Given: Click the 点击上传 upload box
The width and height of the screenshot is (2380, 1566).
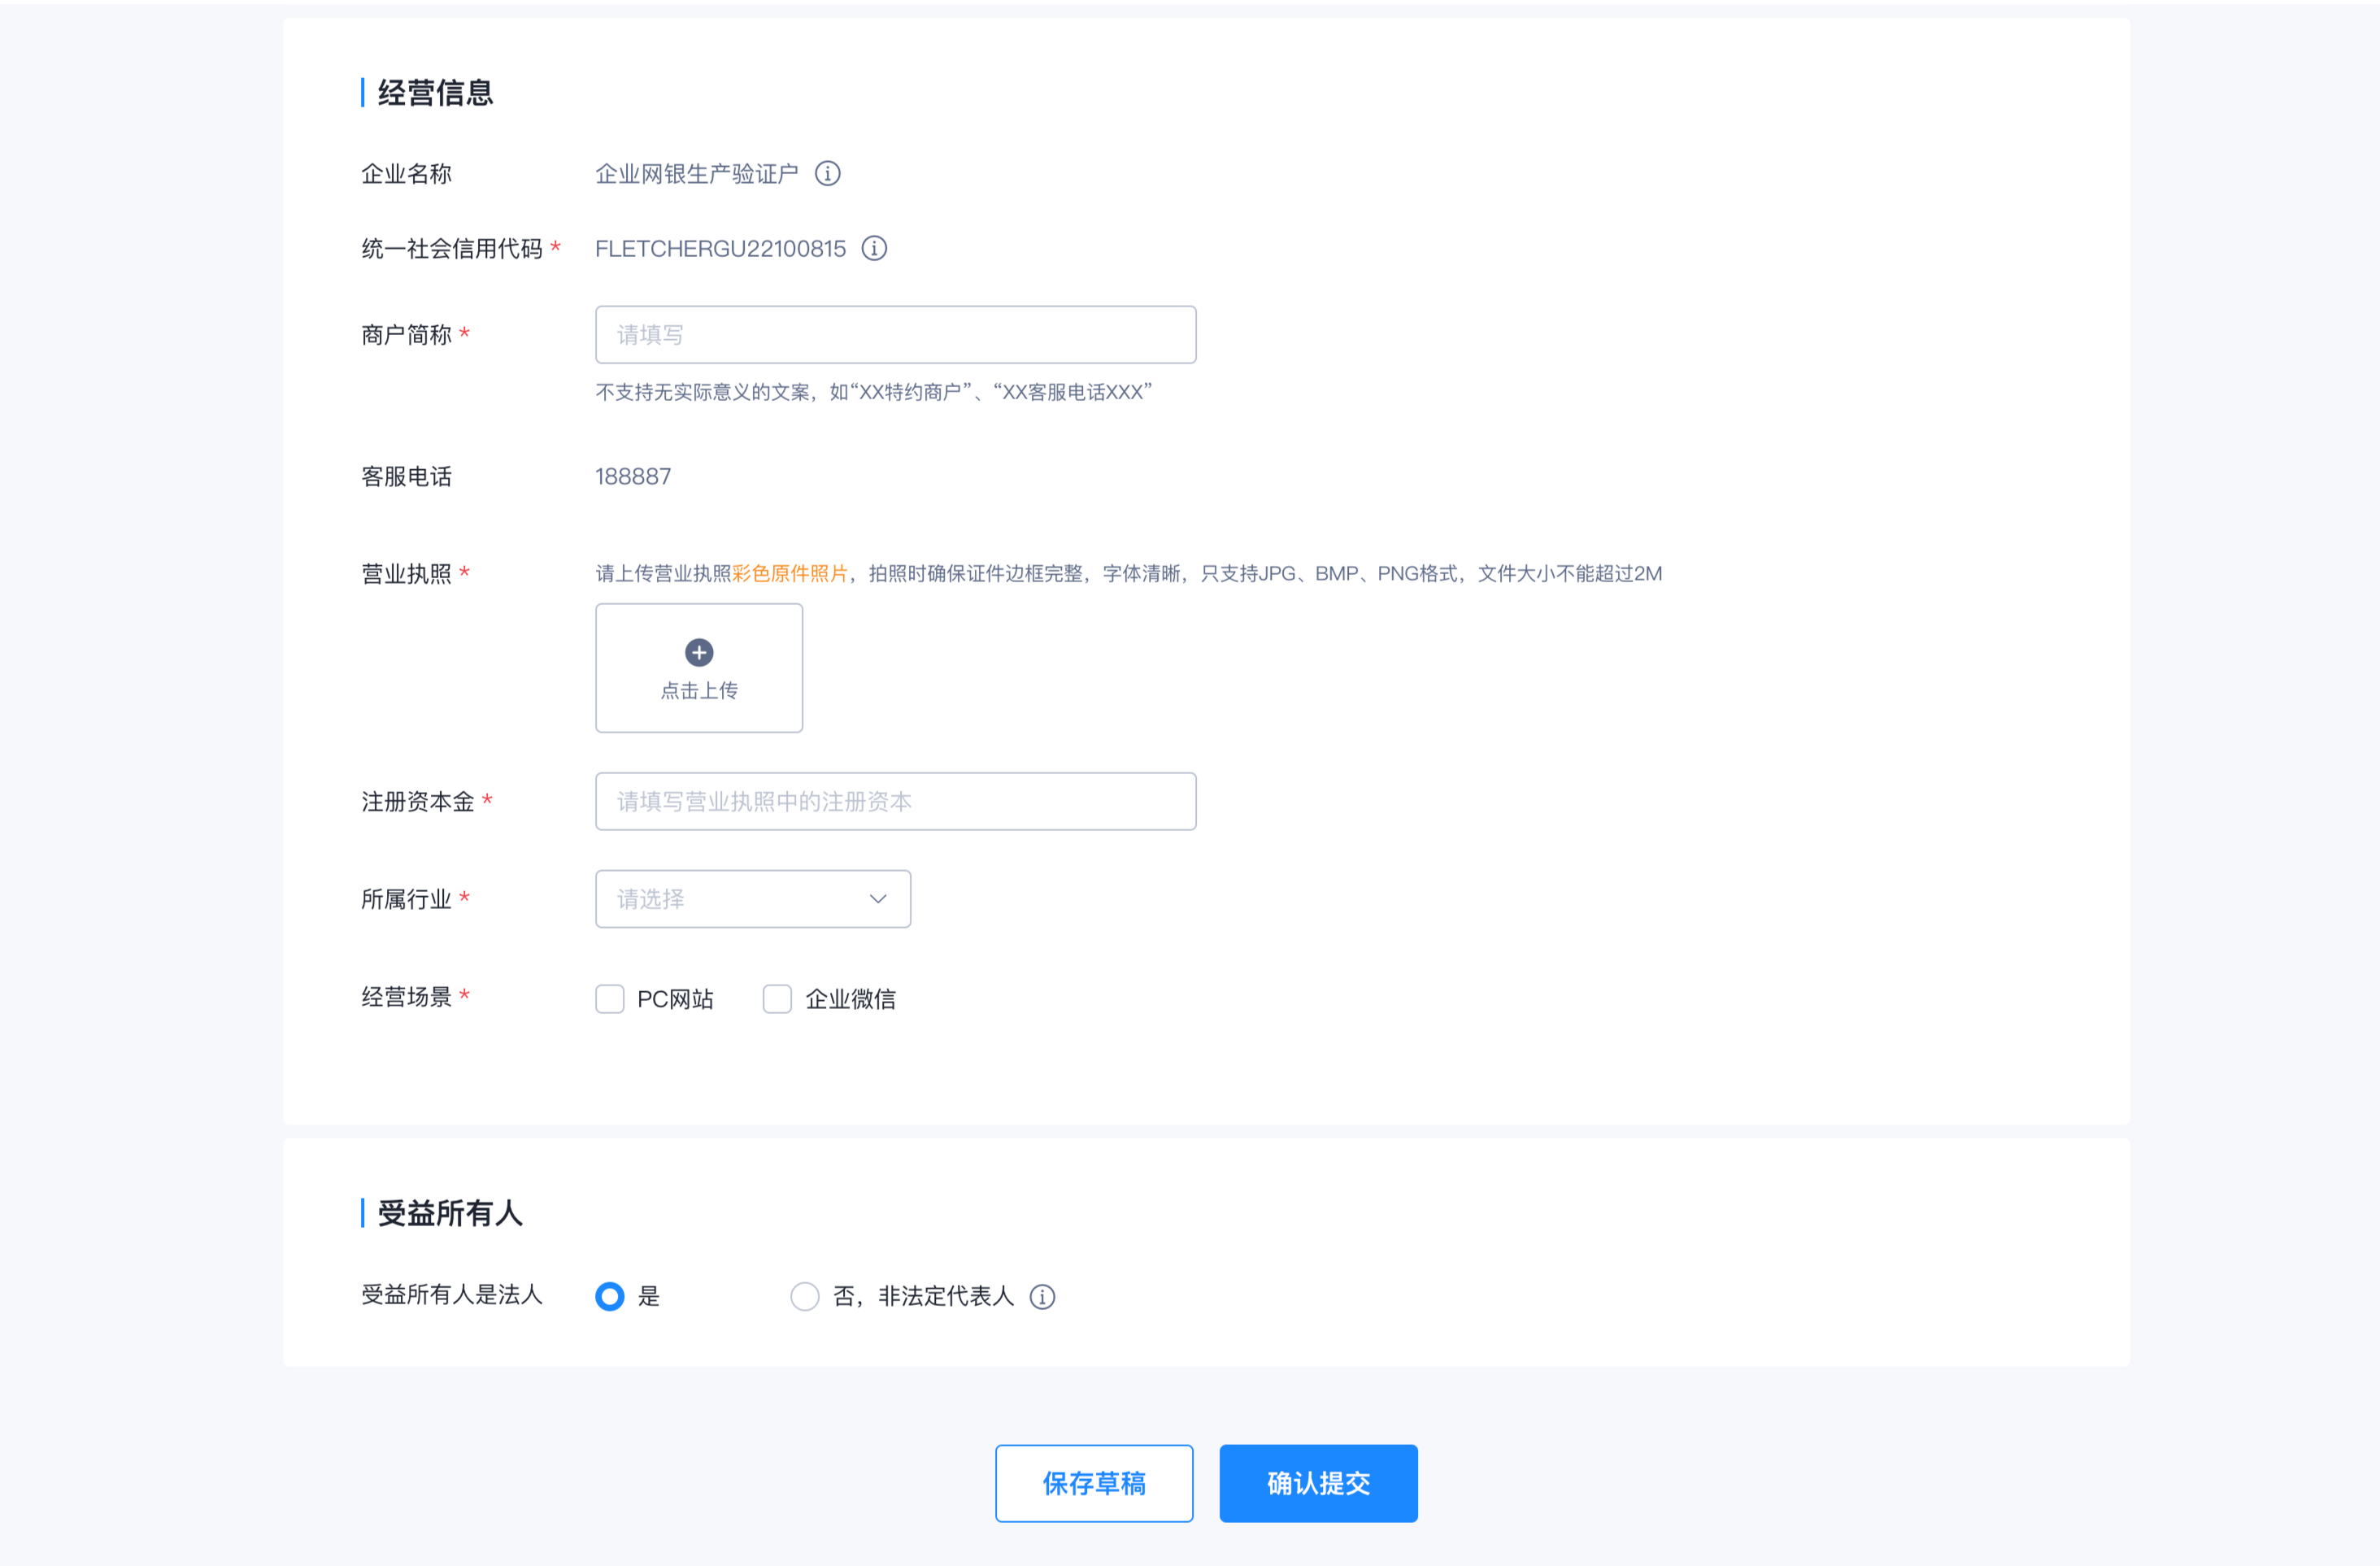Looking at the screenshot, I should pyautogui.click(x=699, y=690).
